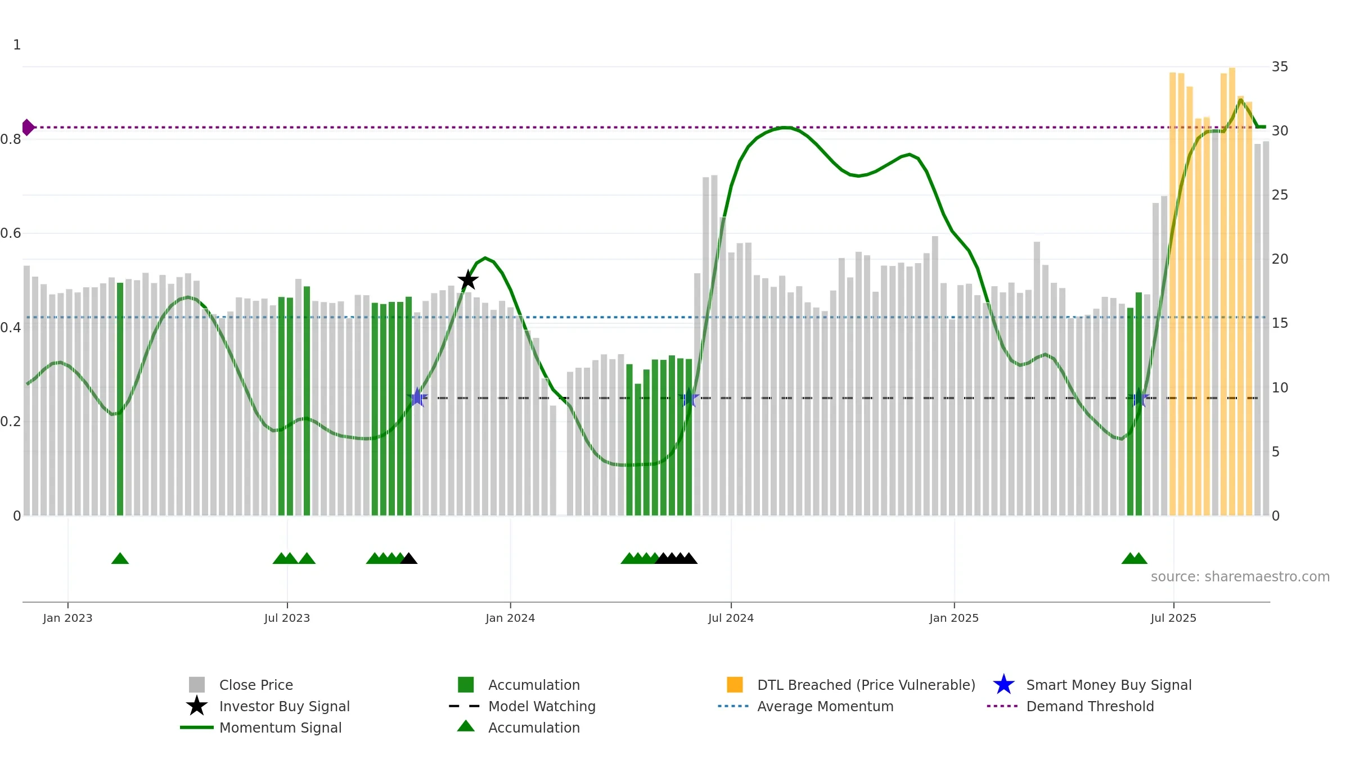Click green triangle Accumulation legend icon
The width and height of the screenshot is (1350, 759).
[466, 726]
